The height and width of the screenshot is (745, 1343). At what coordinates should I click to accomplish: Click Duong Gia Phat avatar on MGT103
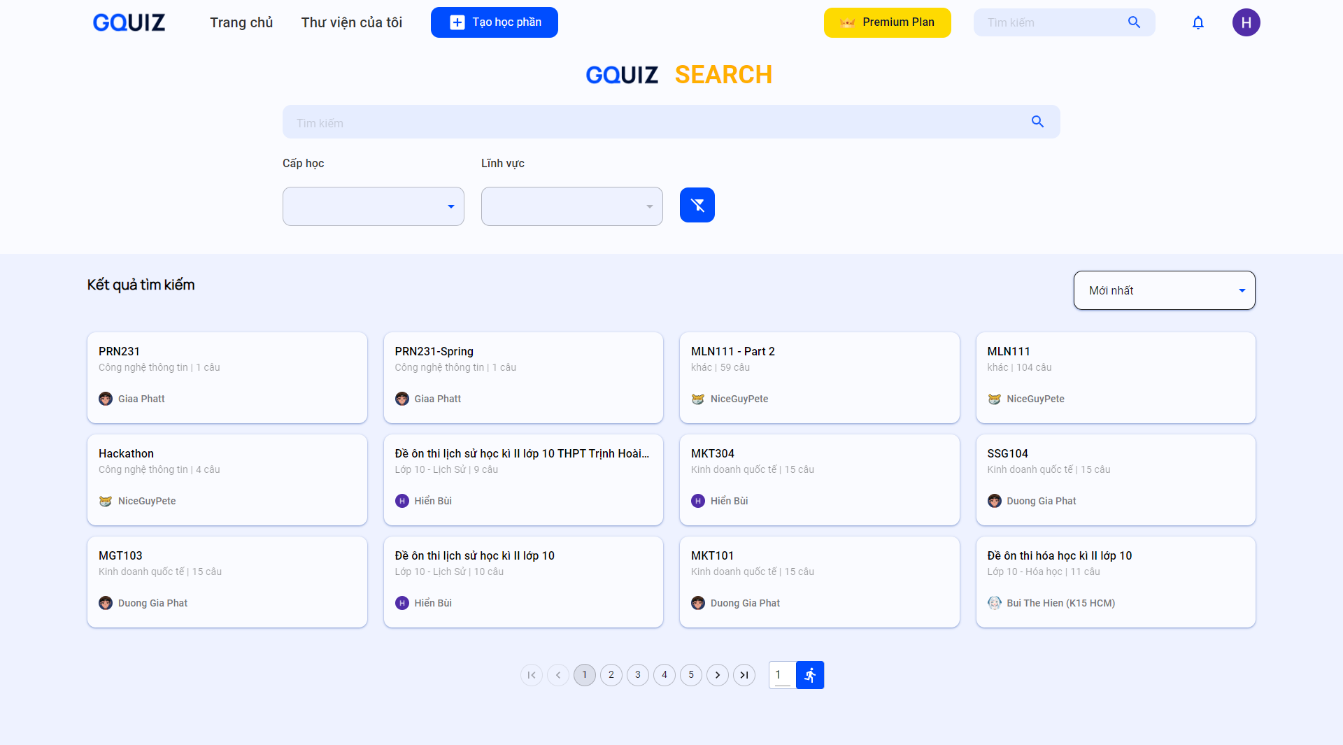point(106,603)
